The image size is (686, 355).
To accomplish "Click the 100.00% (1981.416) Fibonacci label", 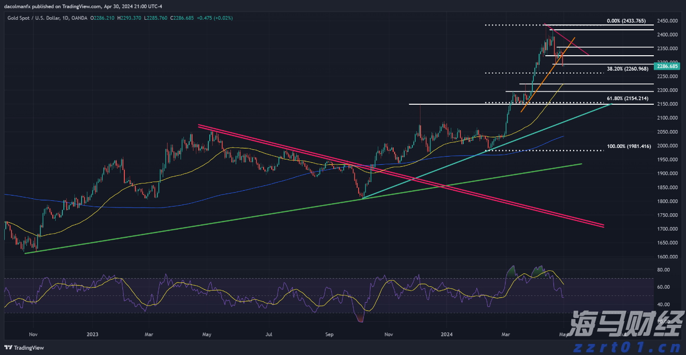I will [629, 146].
